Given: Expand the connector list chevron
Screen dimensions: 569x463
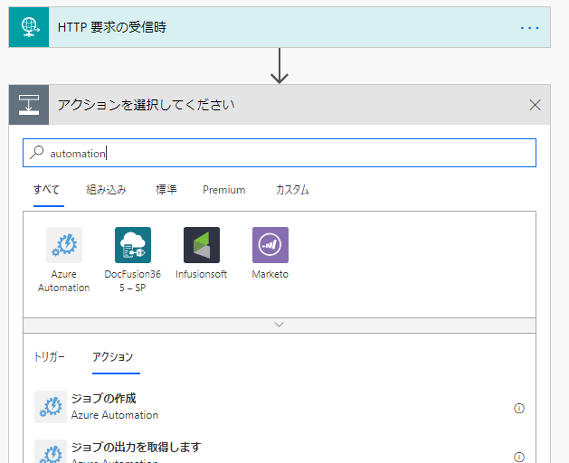Looking at the screenshot, I should click(279, 325).
